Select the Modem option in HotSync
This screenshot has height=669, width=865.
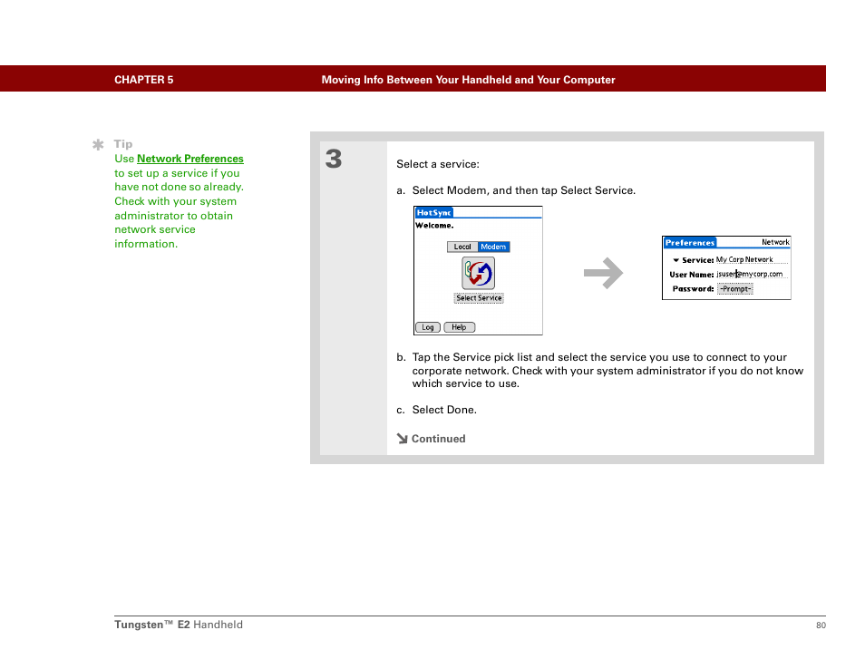[493, 247]
